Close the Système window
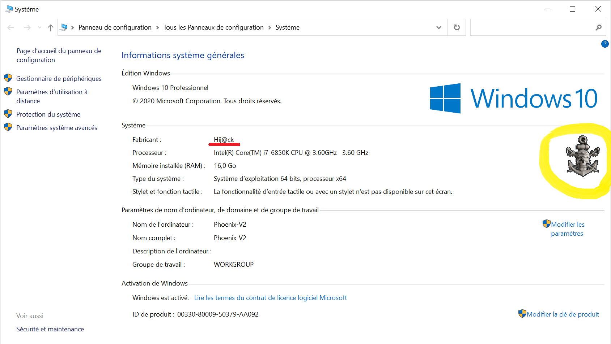Image resolution: width=611 pixels, height=344 pixels. 598,9
